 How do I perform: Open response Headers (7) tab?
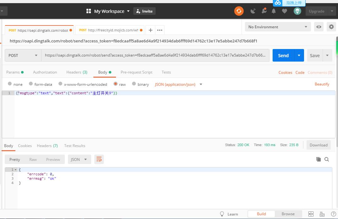pyautogui.click(x=47, y=145)
